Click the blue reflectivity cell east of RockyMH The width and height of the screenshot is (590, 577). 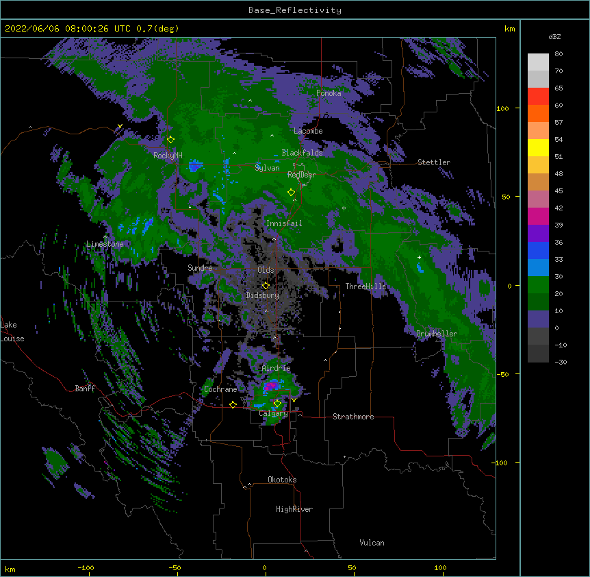point(195,165)
